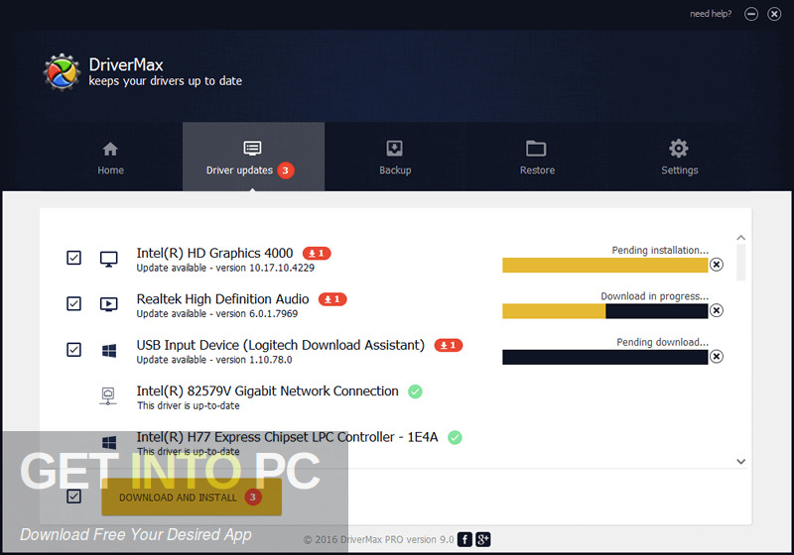Click the Download in progress bar

(x=605, y=311)
